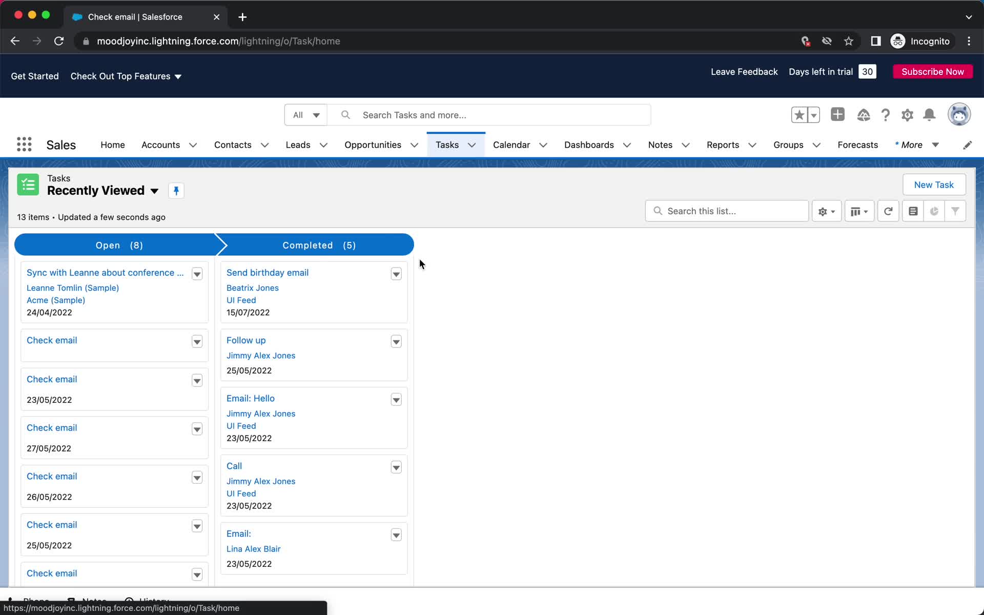Open the Opportunities tab chevron menu
The image size is (984, 615).
pos(414,145)
